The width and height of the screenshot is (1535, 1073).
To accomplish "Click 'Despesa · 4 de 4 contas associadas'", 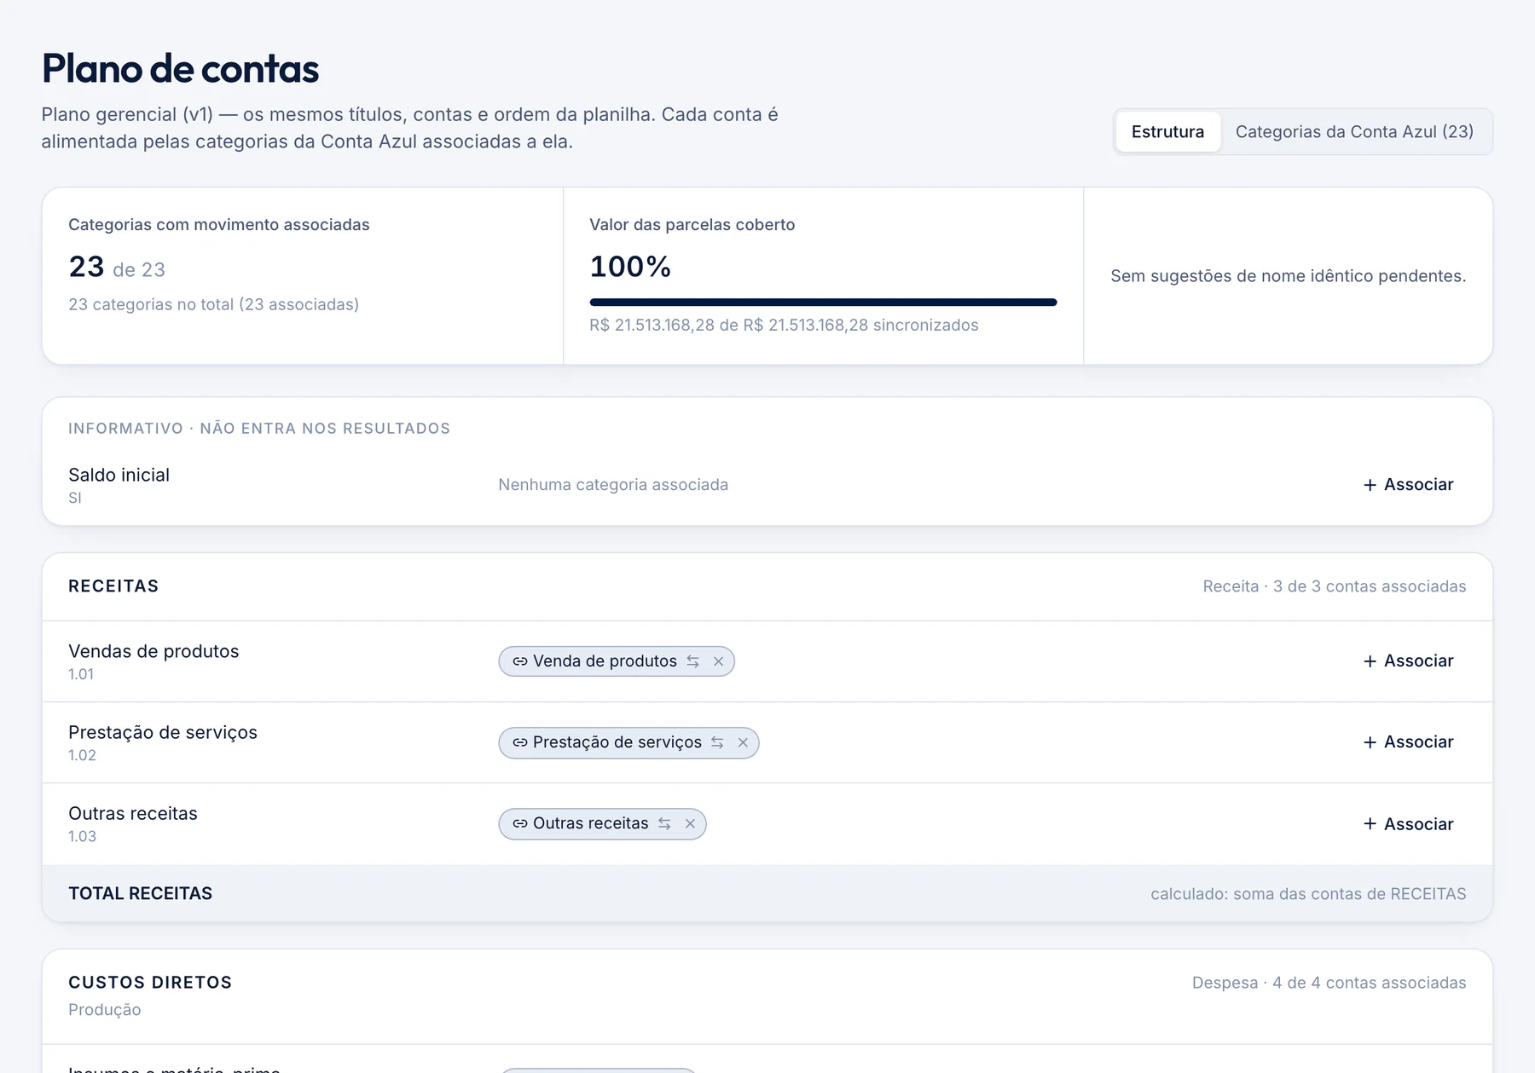I will pyautogui.click(x=1329, y=983).
